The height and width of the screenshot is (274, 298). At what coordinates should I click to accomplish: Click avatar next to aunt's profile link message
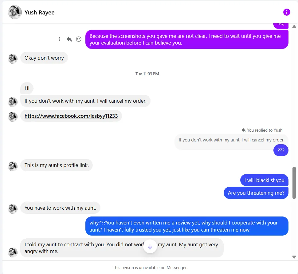pos(13,166)
